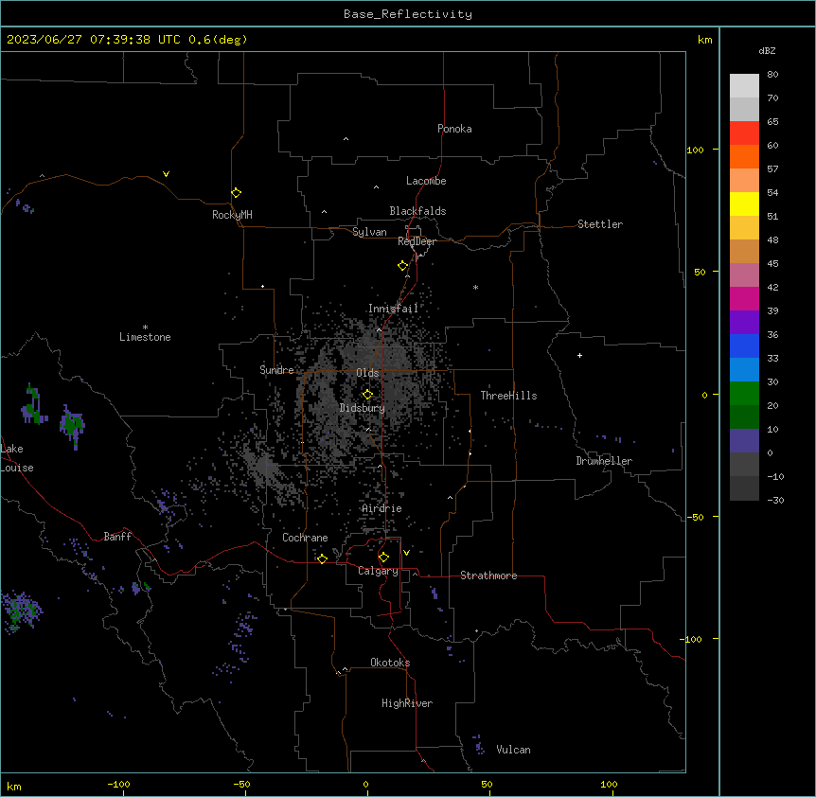Image resolution: width=816 pixels, height=797 pixels.
Task: Click the white asterisk above Limestone
Action: point(145,328)
